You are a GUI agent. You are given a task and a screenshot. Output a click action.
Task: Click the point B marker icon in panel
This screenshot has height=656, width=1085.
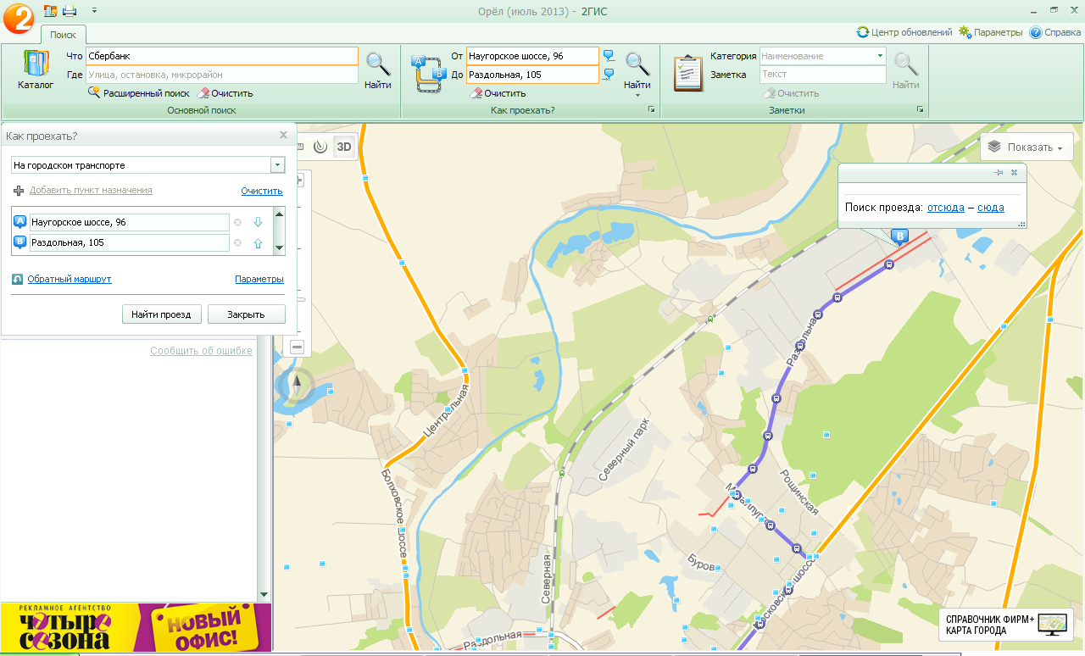point(20,242)
